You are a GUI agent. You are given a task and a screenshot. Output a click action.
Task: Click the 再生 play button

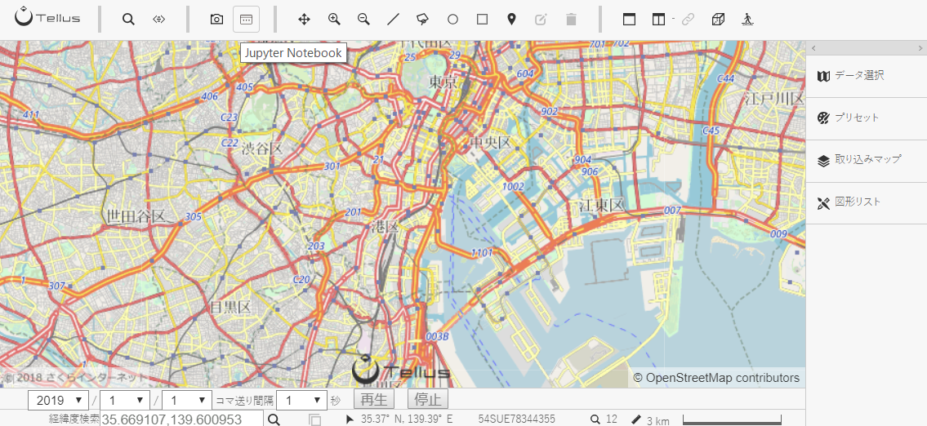(x=373, y=399)
